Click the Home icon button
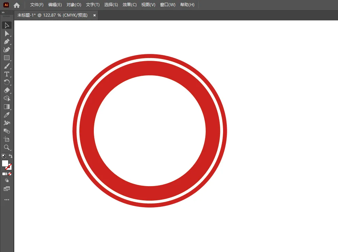The image size is (338, 252). click(x=17, y=5)
